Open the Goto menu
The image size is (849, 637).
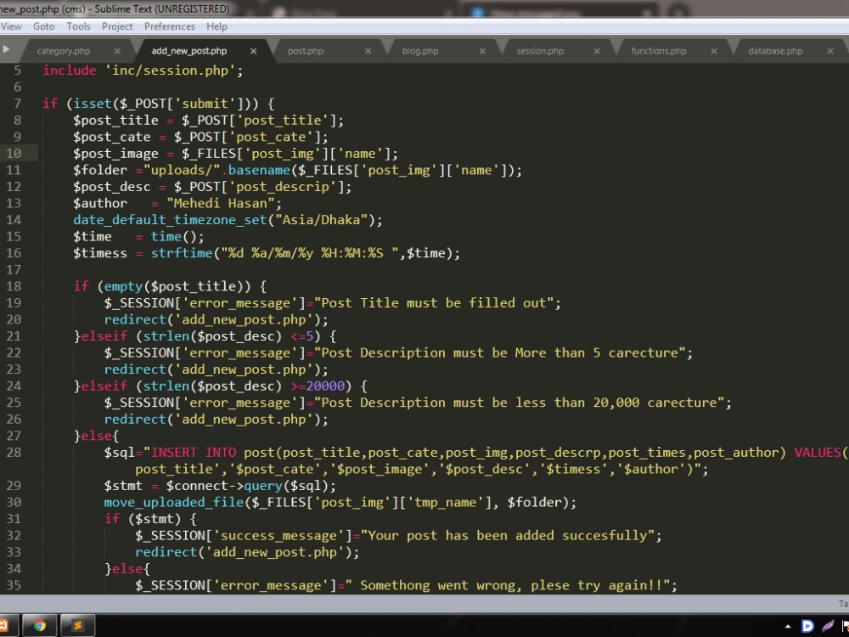click(44, 26)
